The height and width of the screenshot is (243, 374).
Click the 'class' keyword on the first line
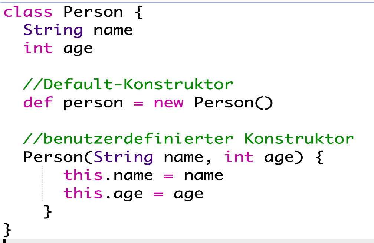tap(28, 12)
